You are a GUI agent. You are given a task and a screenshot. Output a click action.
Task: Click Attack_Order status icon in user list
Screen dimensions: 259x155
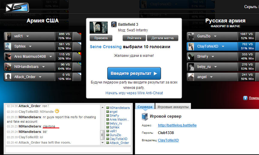[108, 143]
